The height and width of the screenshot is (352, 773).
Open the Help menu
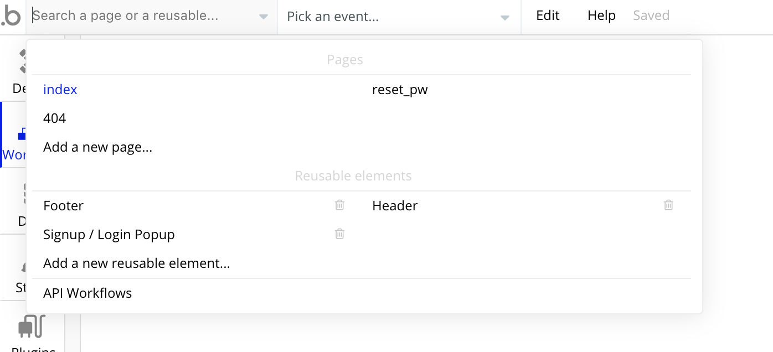(x=601, y=15)
